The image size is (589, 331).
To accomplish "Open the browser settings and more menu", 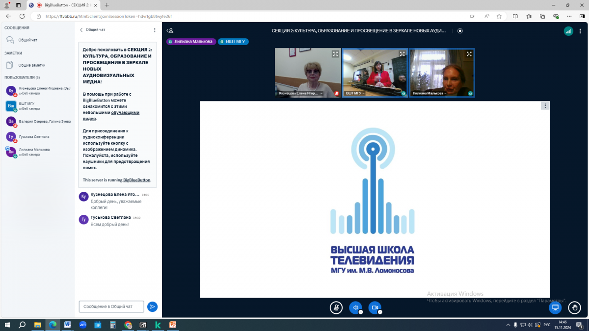I will (x=569, y=16).
